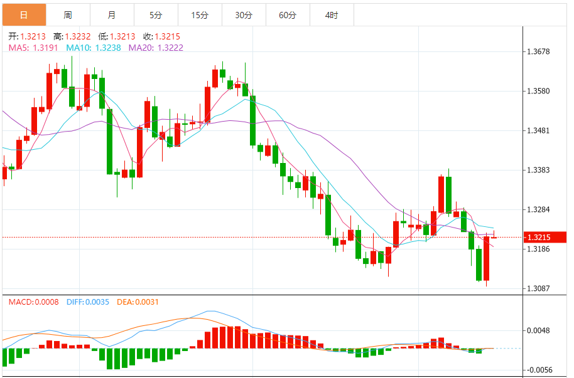Image resolution: width=574 pixels, height=378 pixels.
Task: Click the MA10: 1.3238 indicator label
Action: point(94,48)
